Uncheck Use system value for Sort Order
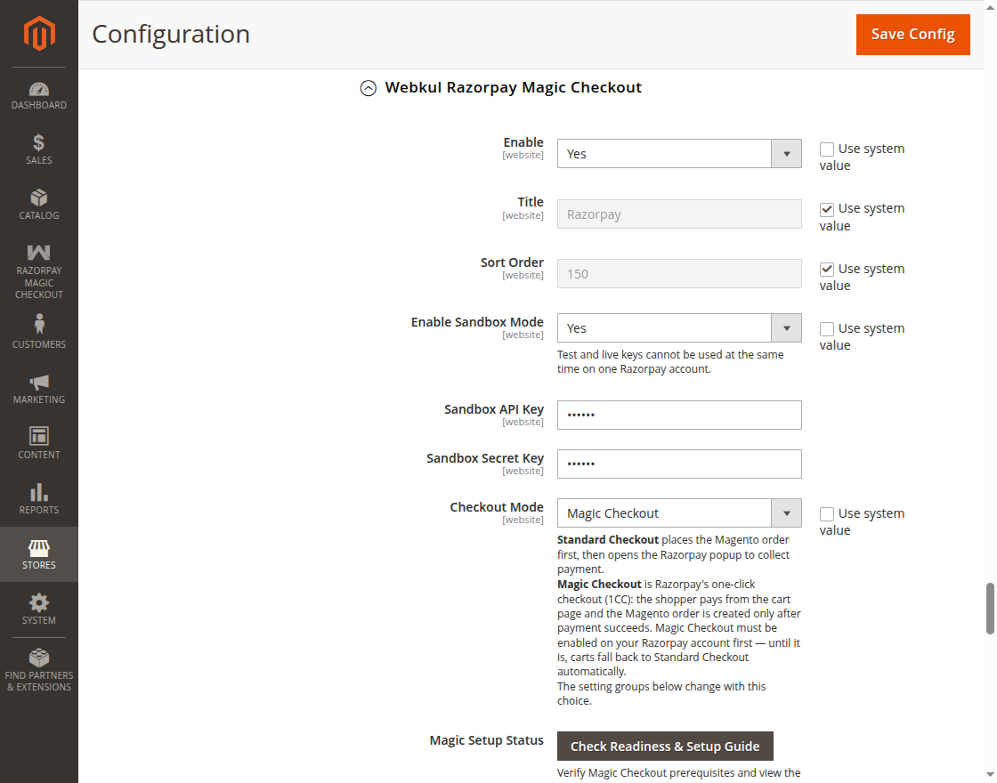This screenshot has height=783, width=997. click(827, 270)
